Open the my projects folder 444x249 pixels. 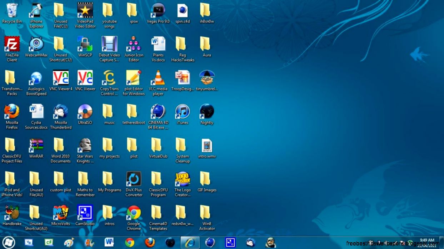109,148
